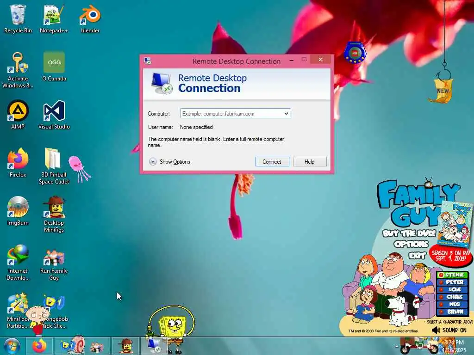
Task: Close the Remote Desktop Connection window
Action: point(320,60)
